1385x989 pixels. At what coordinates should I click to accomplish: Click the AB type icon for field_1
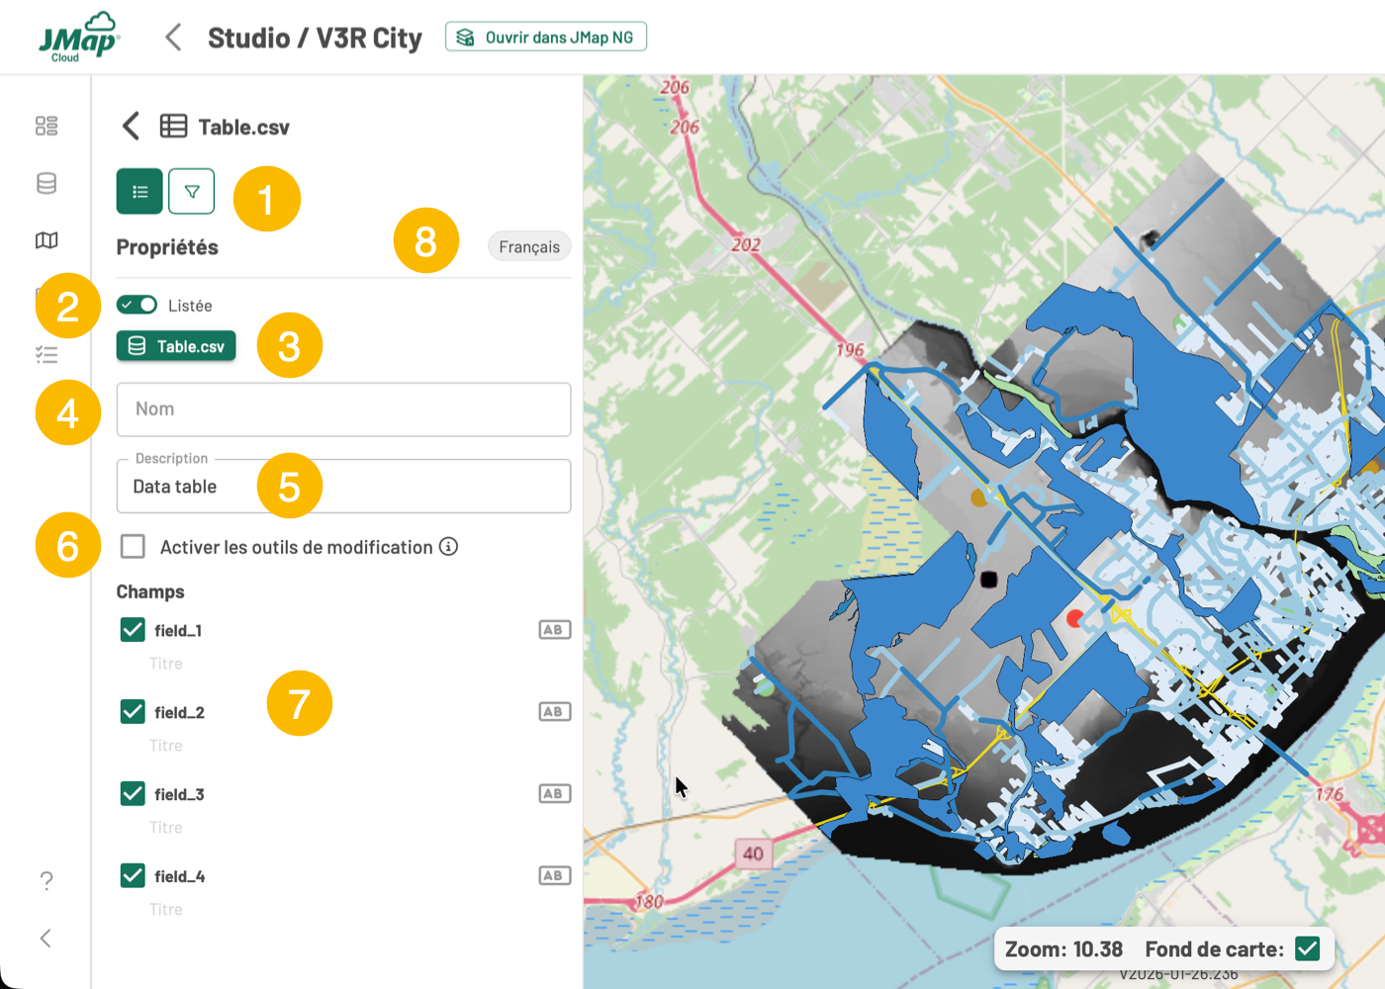pyautogui.click(x=554, y=630)
